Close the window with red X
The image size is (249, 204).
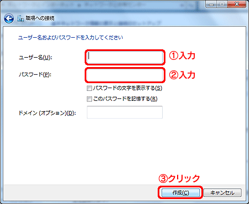[x=236, y=4]
